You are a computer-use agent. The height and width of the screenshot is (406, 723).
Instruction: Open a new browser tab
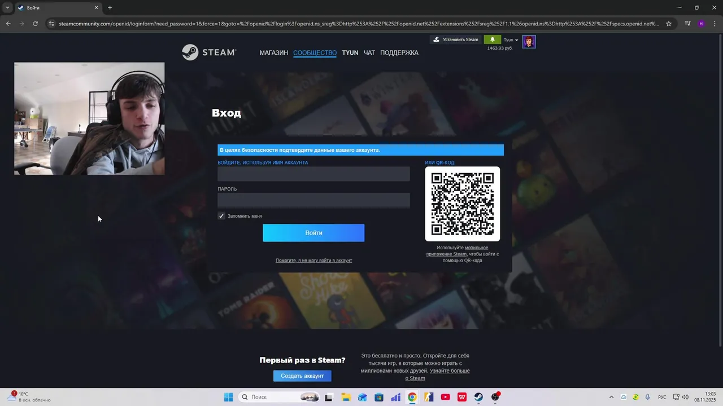pos(110,8)
